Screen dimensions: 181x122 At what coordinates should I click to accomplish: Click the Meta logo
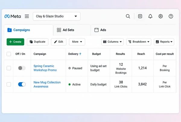pyautogui.click(x=13, y=16)
